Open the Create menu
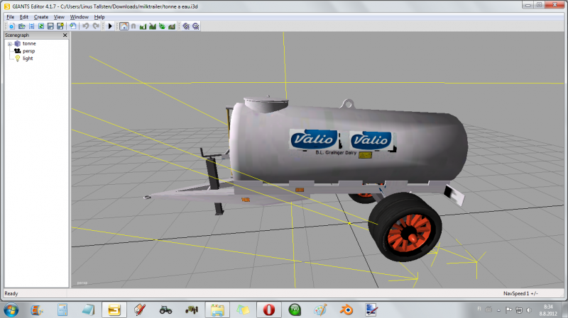This screenshot has width=568, height=318. (41, 17)
